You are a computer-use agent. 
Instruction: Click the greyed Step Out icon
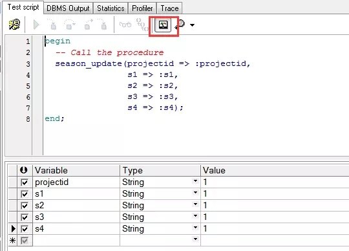tap(88, 25)
